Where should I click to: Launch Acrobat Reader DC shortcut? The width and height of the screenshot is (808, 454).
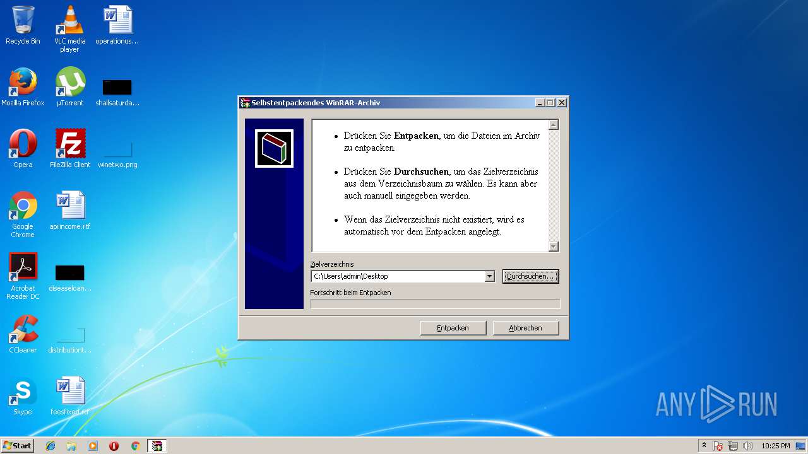pyautogui.click(x=23, y=276)
